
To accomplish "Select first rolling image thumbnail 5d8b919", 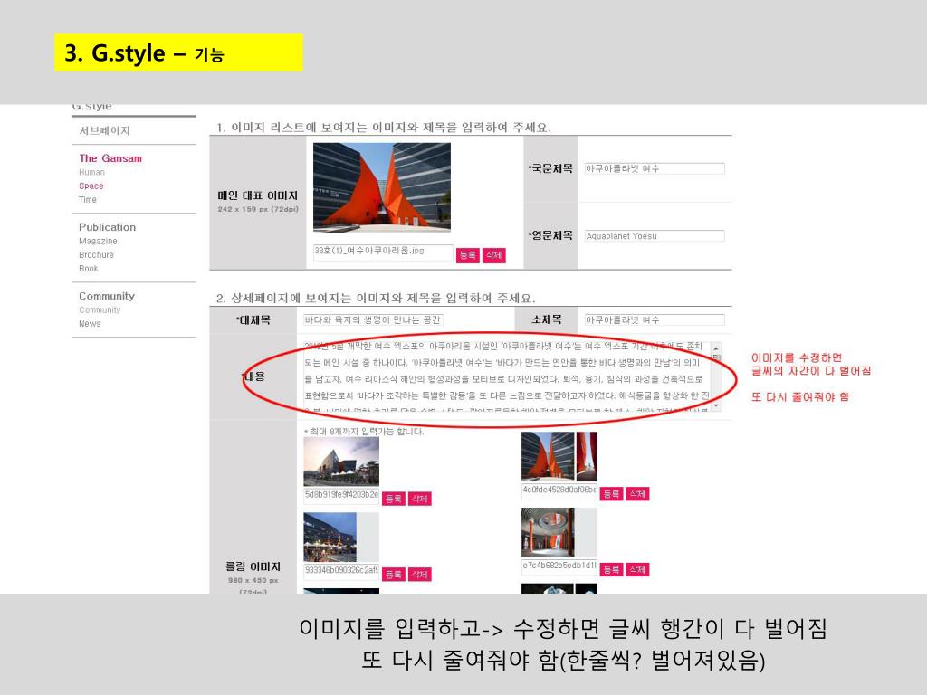I will tap(341, 462).
